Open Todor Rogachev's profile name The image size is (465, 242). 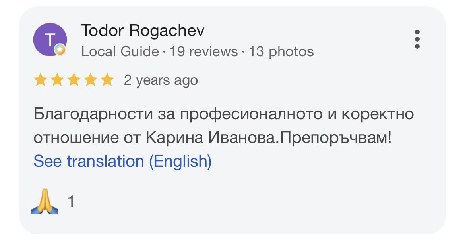click(143, 31)
